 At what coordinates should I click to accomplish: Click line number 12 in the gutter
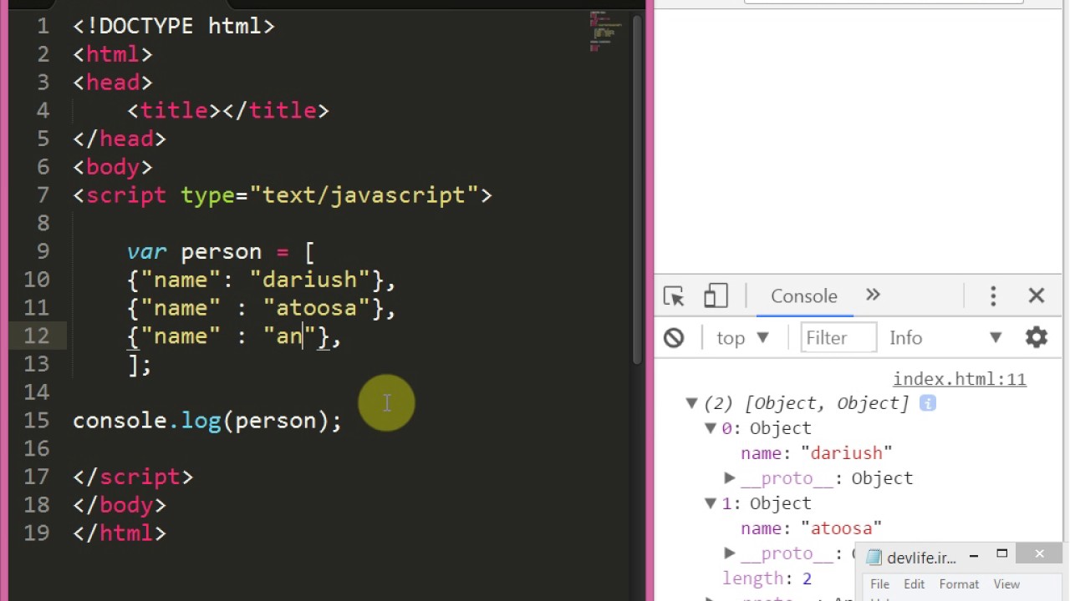point(36,336)
